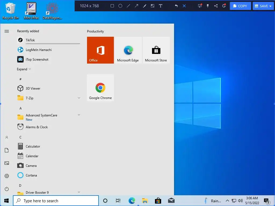This screenshot has width=275, height=206.
Task: Open the notification center
Action: 267,201
